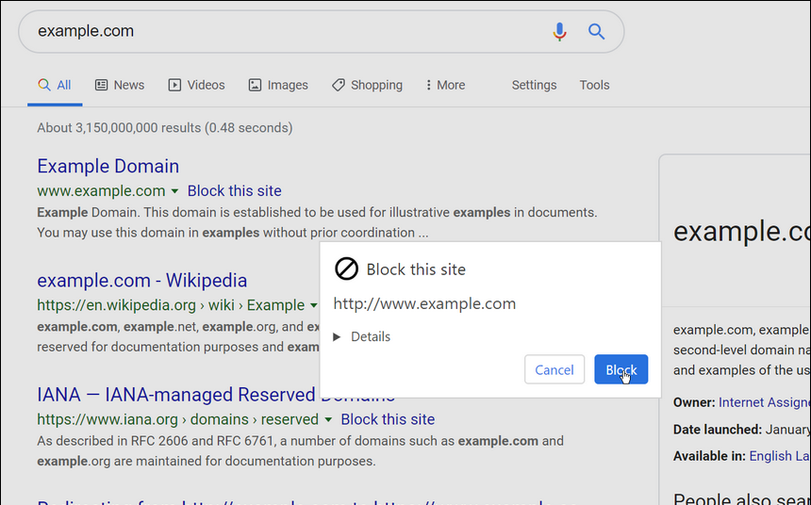
Task: Switch to the News tab
Action: pos(120,86)
